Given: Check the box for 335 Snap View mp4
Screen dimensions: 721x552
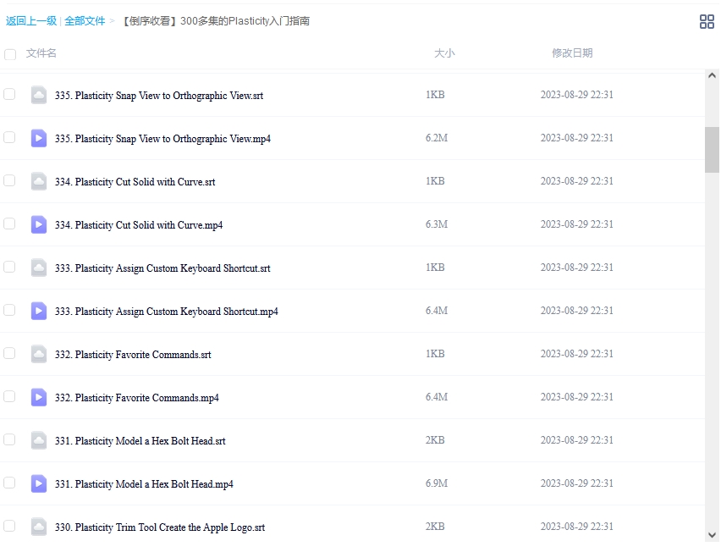Looking at the screenshot, I should 9,137.
